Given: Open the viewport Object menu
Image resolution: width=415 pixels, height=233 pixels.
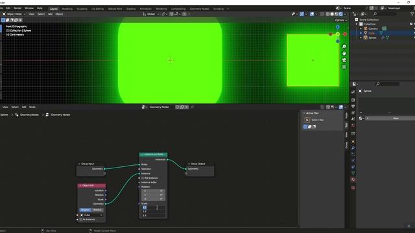Looking at the screenshot, I should tap(59, 14).
